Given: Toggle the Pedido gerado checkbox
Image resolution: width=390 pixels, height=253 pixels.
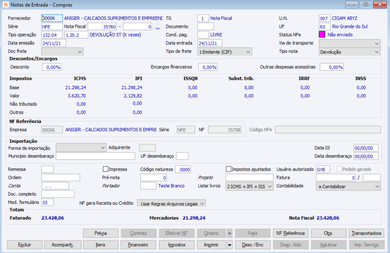Looking at the screenshot, I should [339, 169].
